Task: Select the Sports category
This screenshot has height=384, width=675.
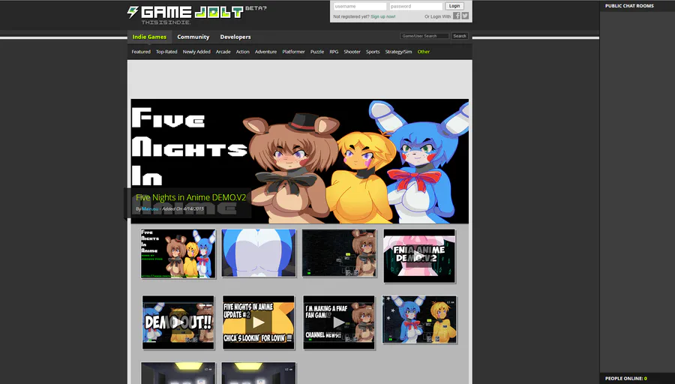Action: [x=373, y=52]
